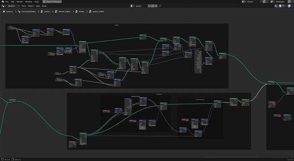Select the Inside top bevel frame label
The image size is (294, 161).
(200, 100)
